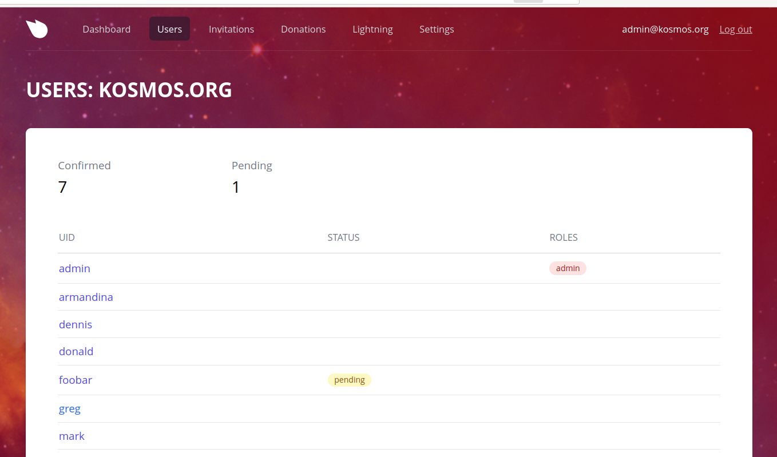Open the Dashboard page
The image size is (777, 457).
106,29
